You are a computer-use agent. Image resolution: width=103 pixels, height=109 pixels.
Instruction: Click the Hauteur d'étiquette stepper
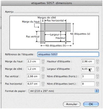click(x=98, y=62)
